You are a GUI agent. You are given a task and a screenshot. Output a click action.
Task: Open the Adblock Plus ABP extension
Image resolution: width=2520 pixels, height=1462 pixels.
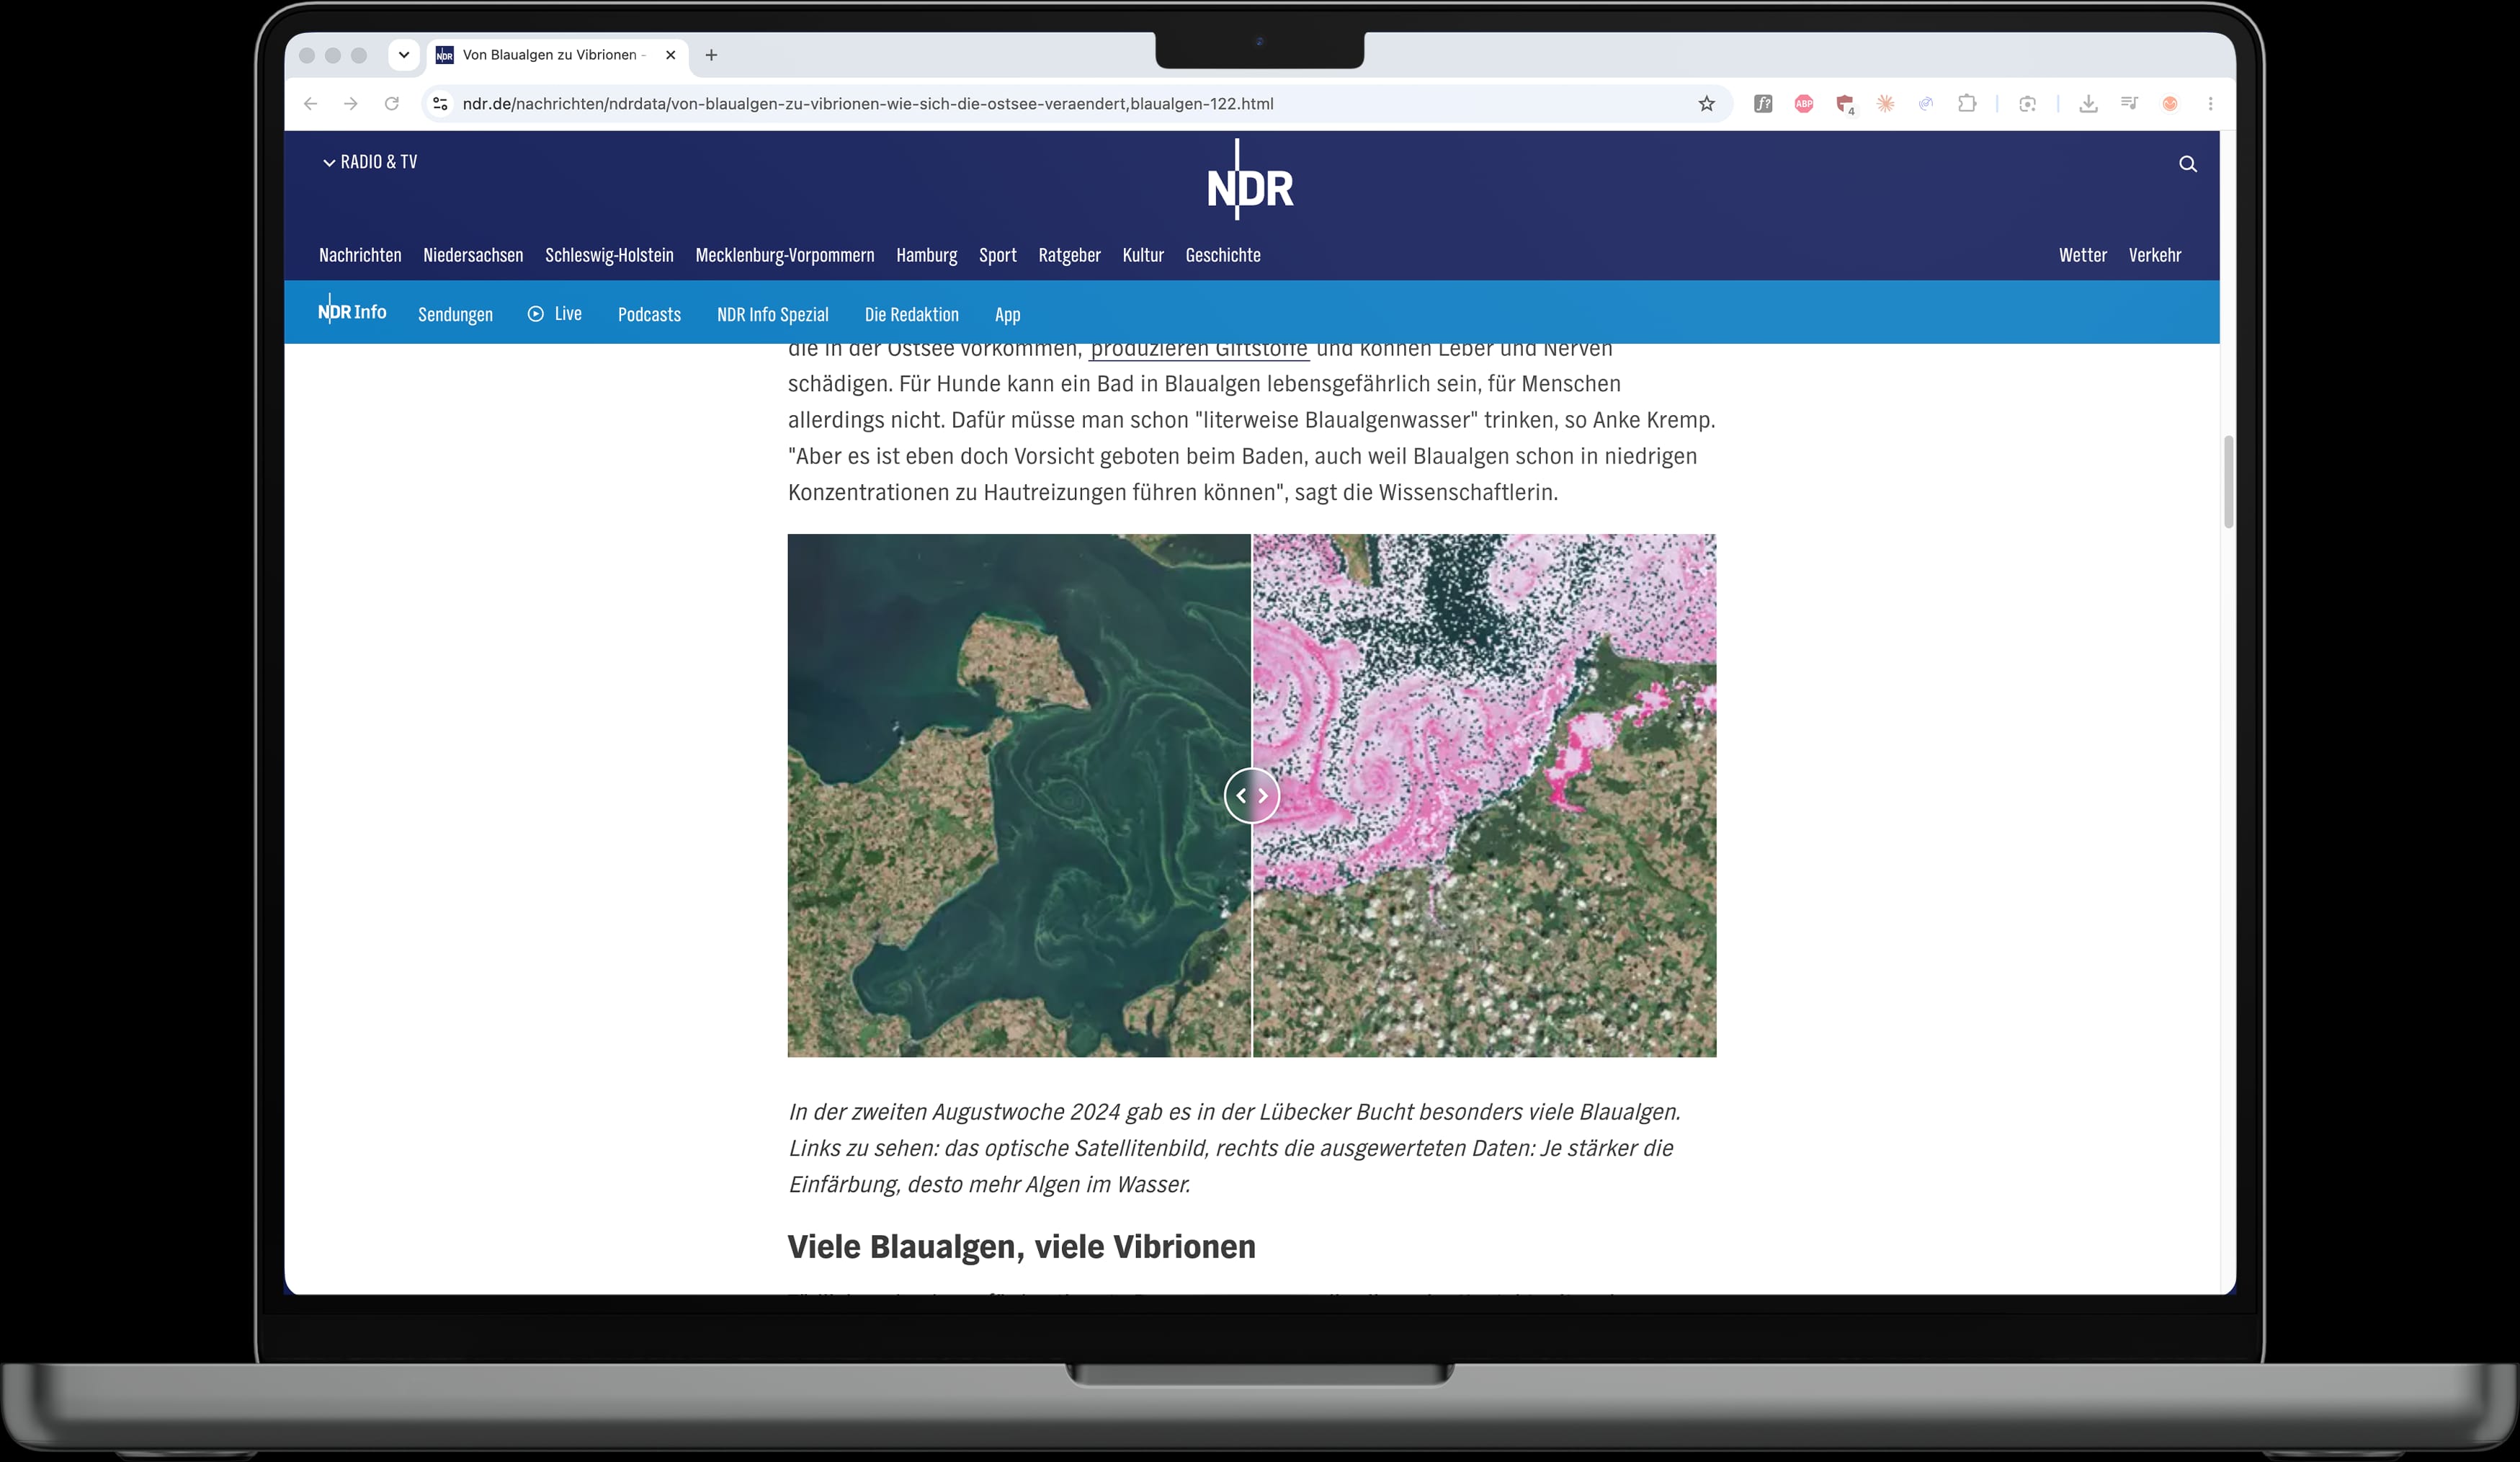coord(1804,104)
